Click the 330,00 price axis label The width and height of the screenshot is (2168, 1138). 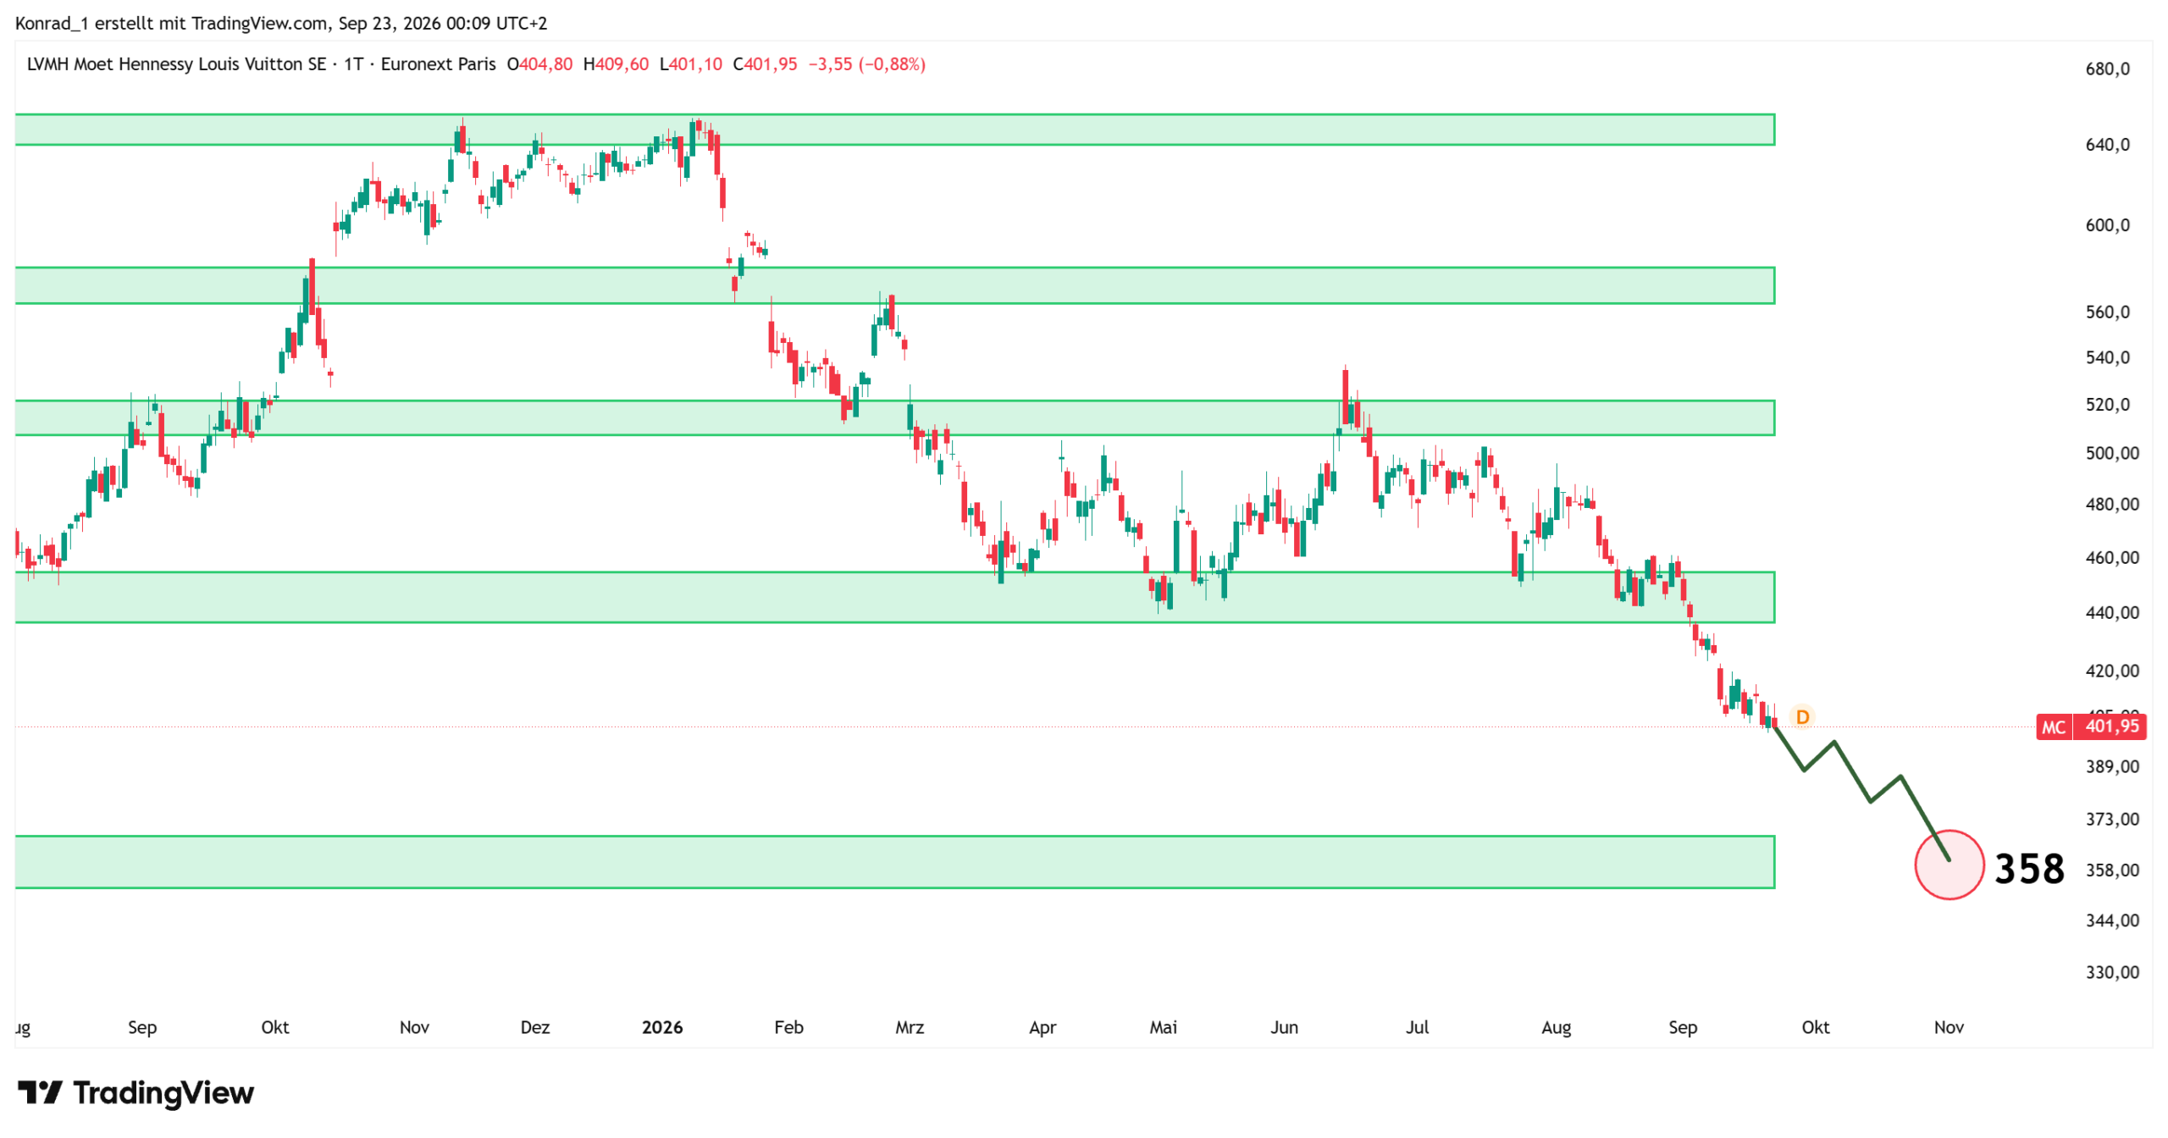tap(2112, 972)
